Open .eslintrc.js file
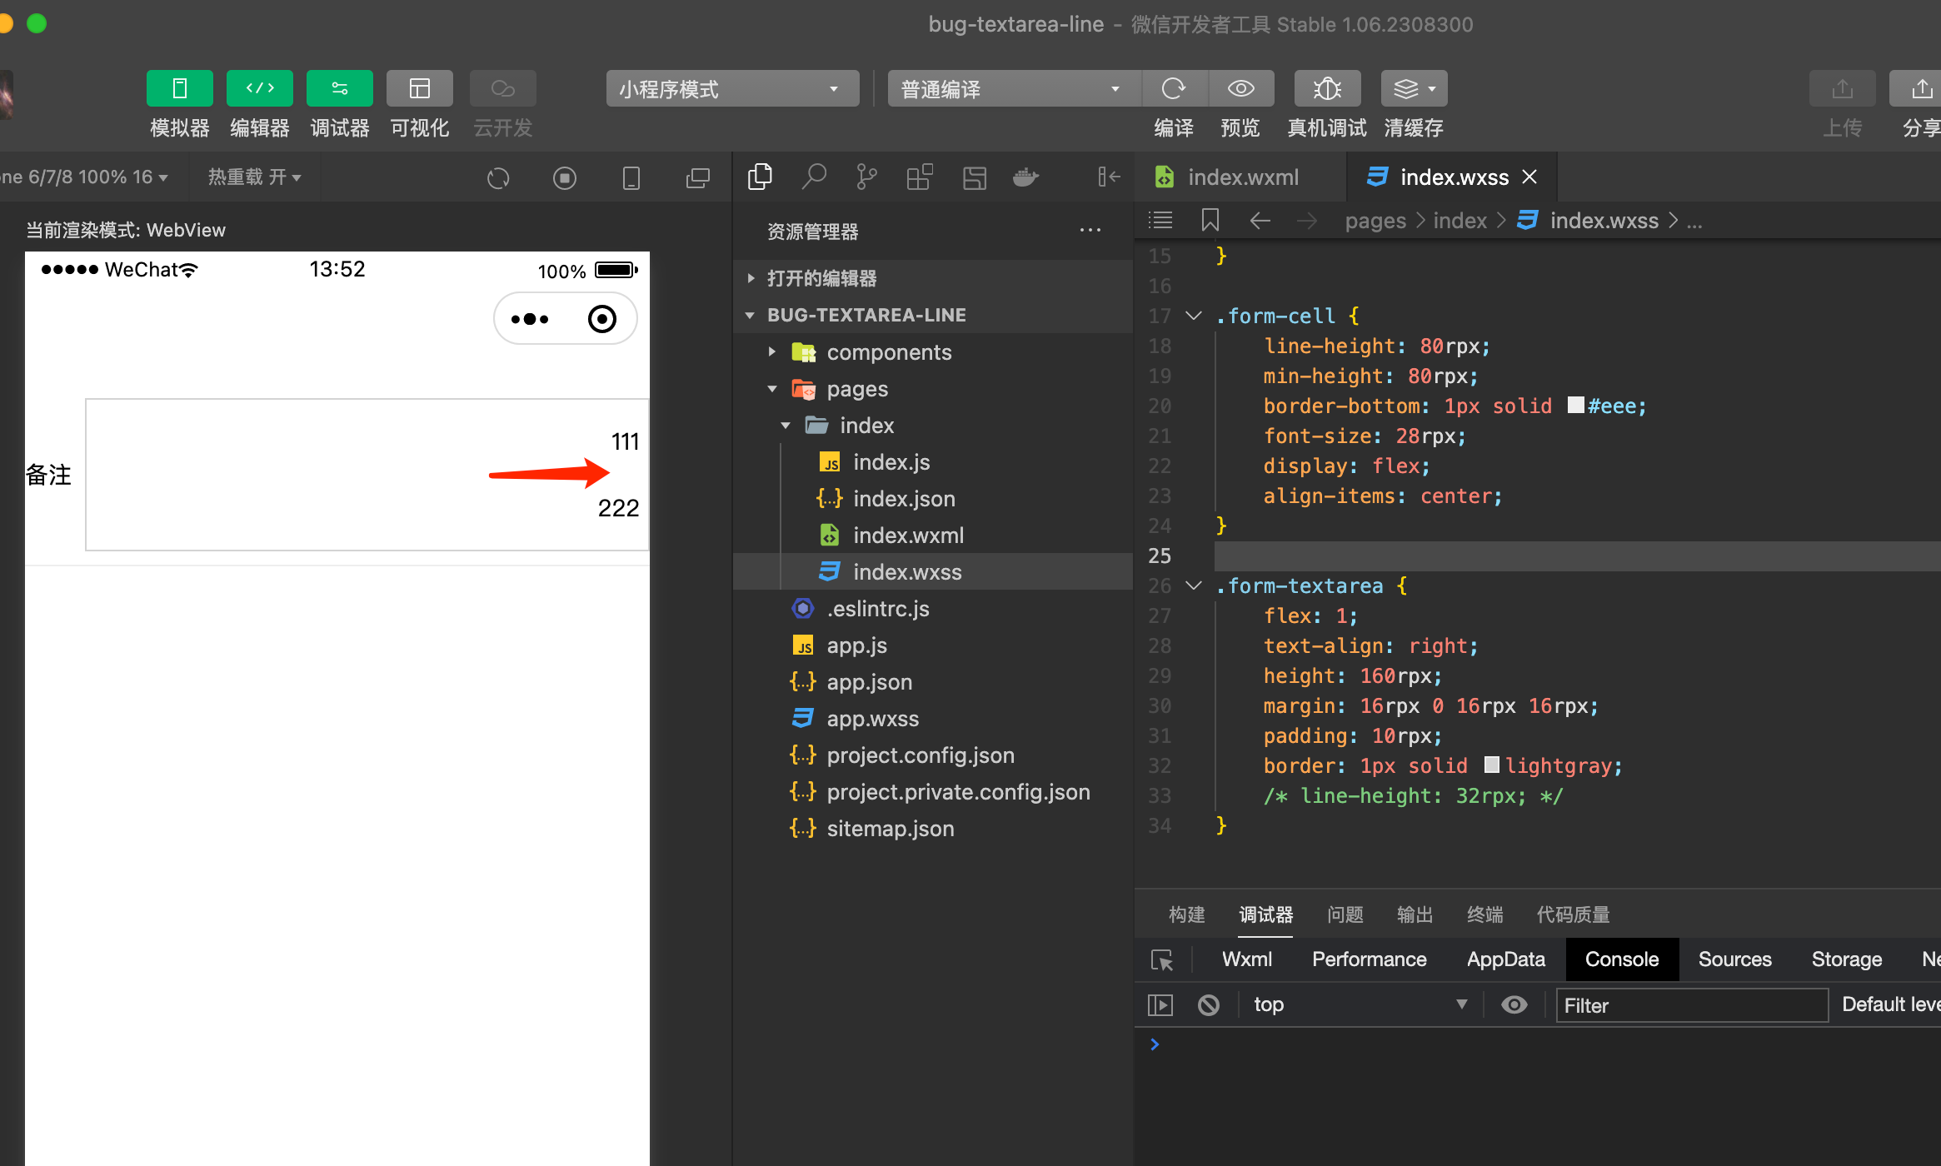Viewport: 1941px width, 1166px height. [x=933, y=609]
